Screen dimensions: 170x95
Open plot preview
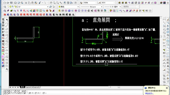tap(19, 3)
